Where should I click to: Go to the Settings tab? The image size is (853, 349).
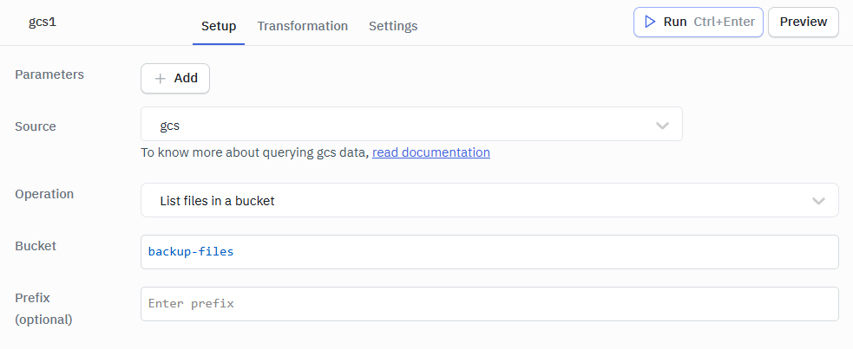click(393, 26)
